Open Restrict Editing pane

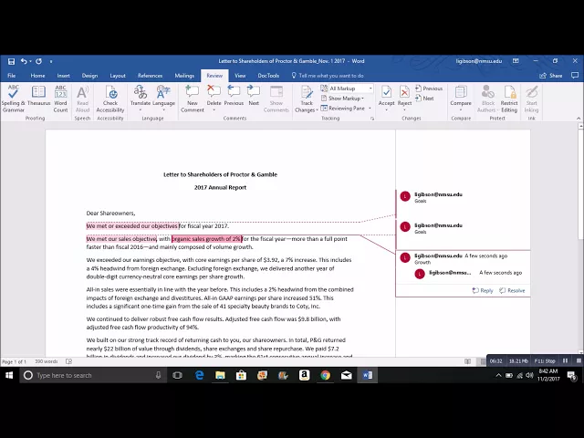(509, 99)
